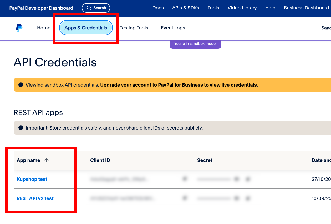Reveal the hidden secret for Kupshop test

coord(237,179)
